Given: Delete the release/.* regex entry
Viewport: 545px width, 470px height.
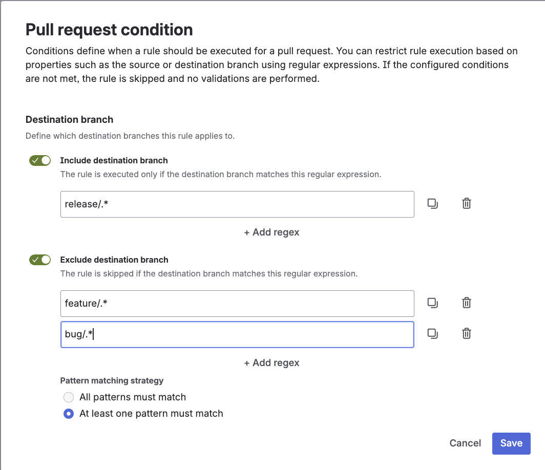Looking at the screenshot, I should coord(467,204).
